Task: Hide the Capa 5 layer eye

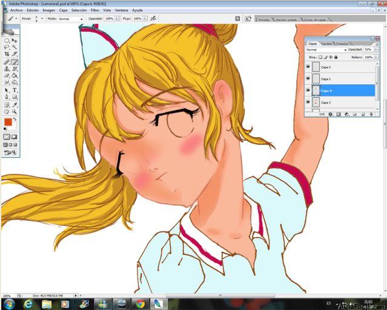Action: [x=308, y=67]
